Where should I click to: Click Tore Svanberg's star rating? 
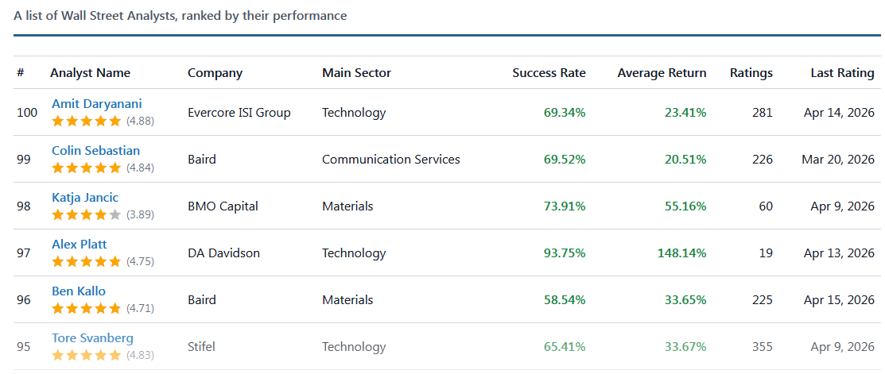tap(87, 355)
